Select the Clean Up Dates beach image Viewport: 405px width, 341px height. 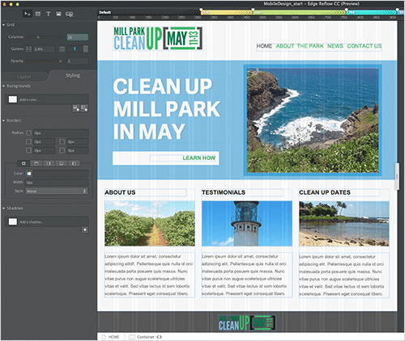pos(344,223)
